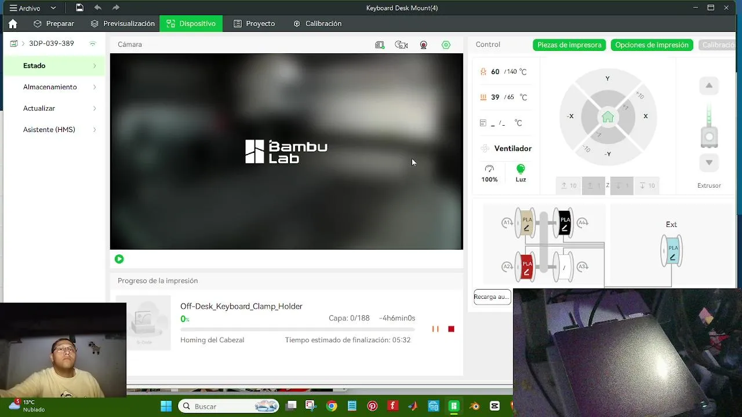Toggle the video recording camera icon

(x=424, y=45)
